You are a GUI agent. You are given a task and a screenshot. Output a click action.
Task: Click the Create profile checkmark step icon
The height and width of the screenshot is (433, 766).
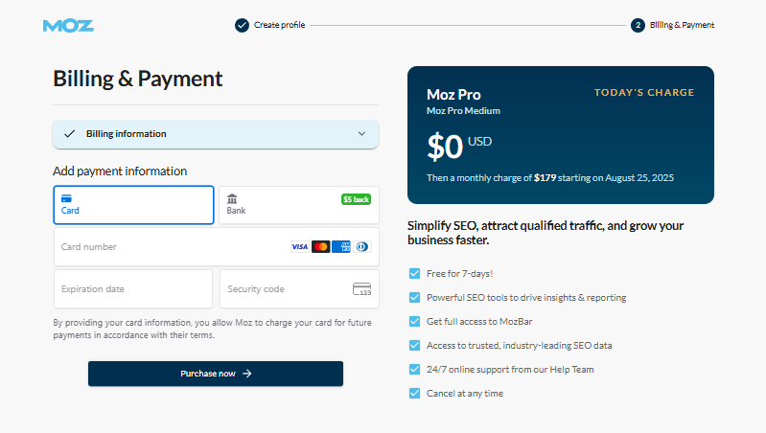pos(242,25)
